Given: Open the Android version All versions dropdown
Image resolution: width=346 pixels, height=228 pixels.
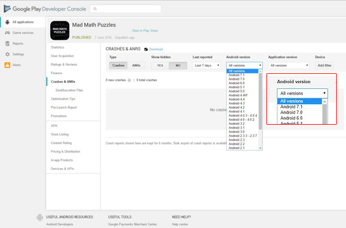Looking at the screenshot, I should [245, 65].
